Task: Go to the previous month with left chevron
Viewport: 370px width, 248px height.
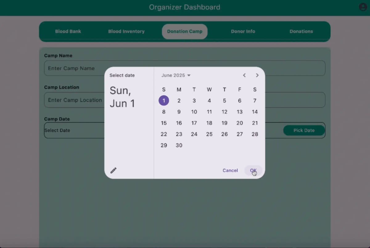Action: 244,75
